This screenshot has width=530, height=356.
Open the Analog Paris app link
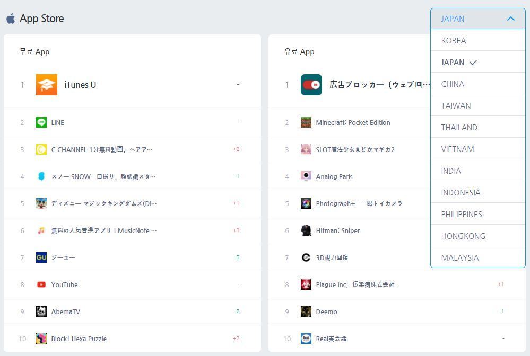(334, 176)
